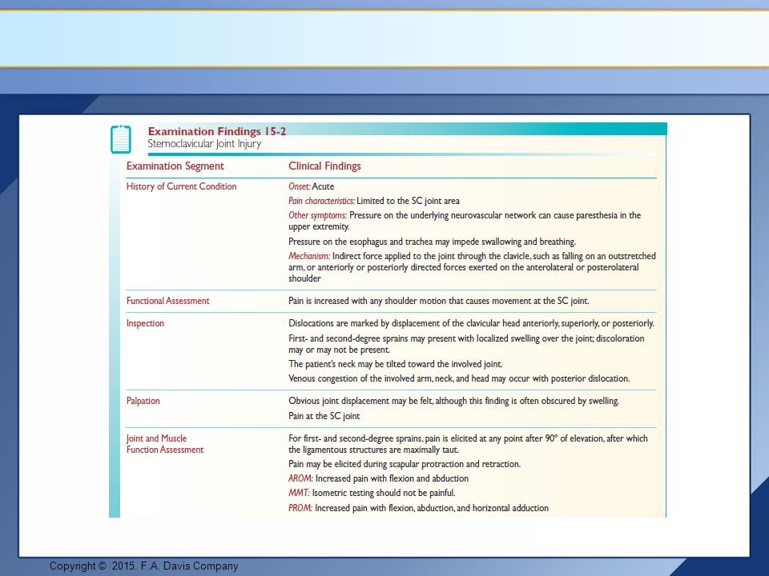The width and height of the screenshot is (769, 576).
Task: Click 'The patient's neck may be tilted' line
Action: click(x=396, y=364)
